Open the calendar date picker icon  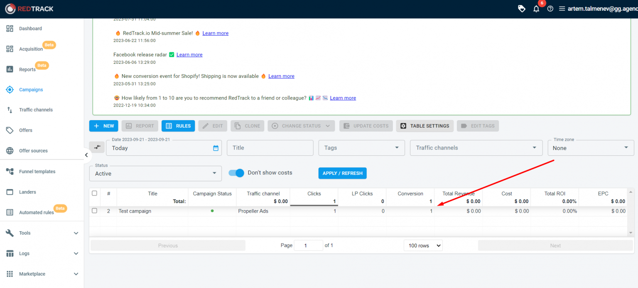[x=216, y=148]
